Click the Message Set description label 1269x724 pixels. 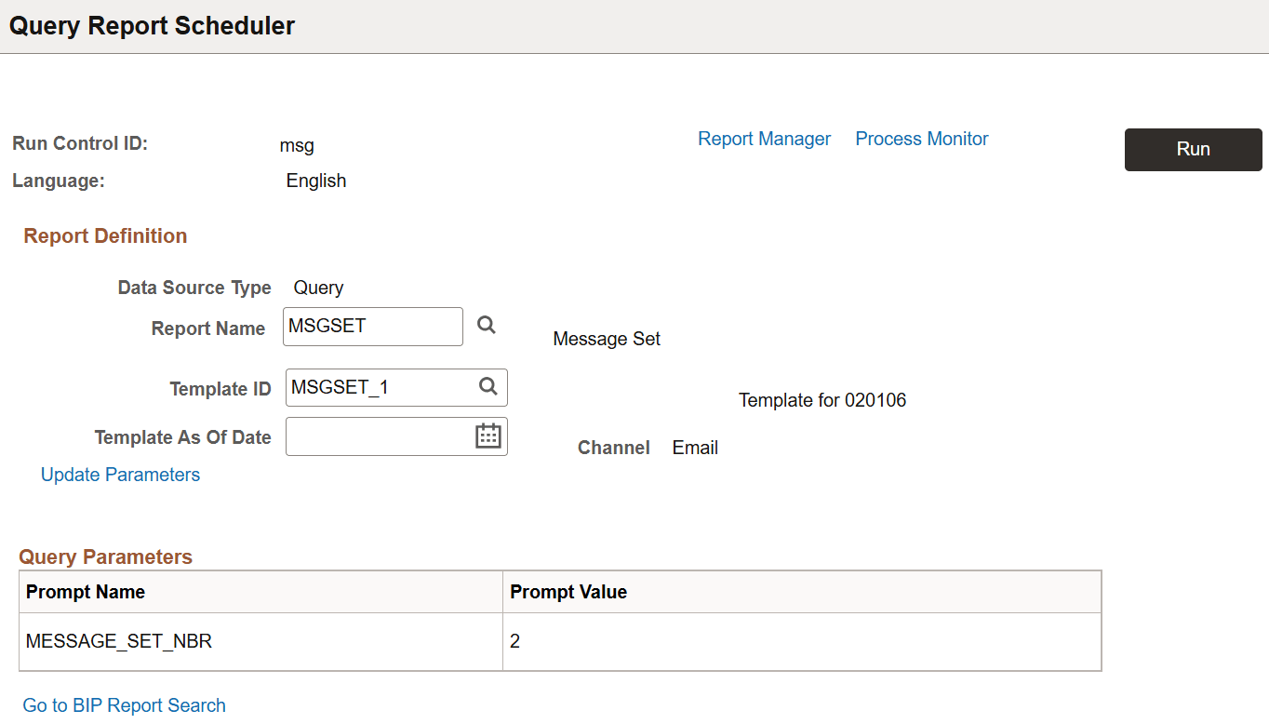[x=606, y=339]
